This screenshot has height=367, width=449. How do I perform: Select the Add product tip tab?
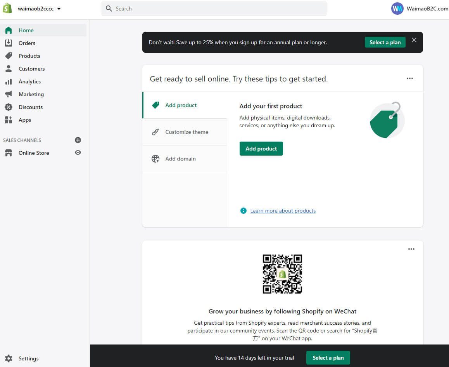click(185, 105)
